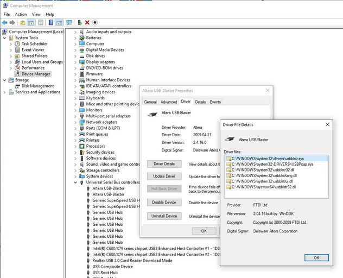Image resolution: width=343 pixels, height=278 pixels.
Task: Click OK in Altera USB-Blaster Properties dialog
Action: tap(204, 231)
